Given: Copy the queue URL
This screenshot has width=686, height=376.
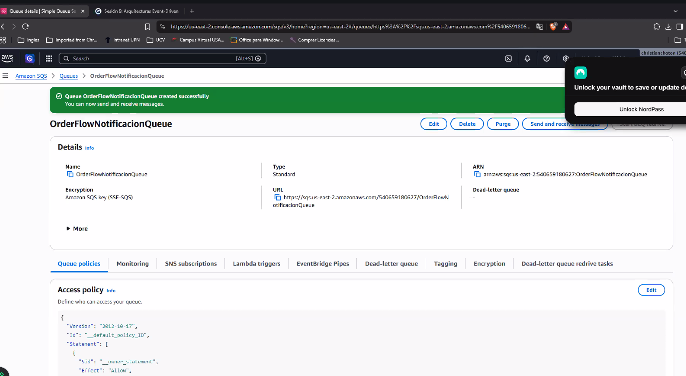Looking at the screenshot, I should click(x=277, y=197).
